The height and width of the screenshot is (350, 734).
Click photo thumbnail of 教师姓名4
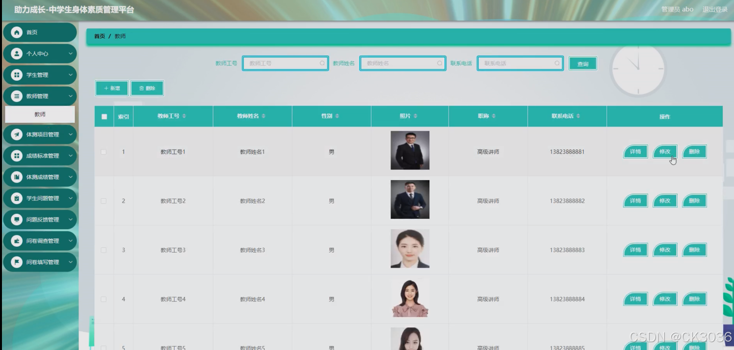410,298
